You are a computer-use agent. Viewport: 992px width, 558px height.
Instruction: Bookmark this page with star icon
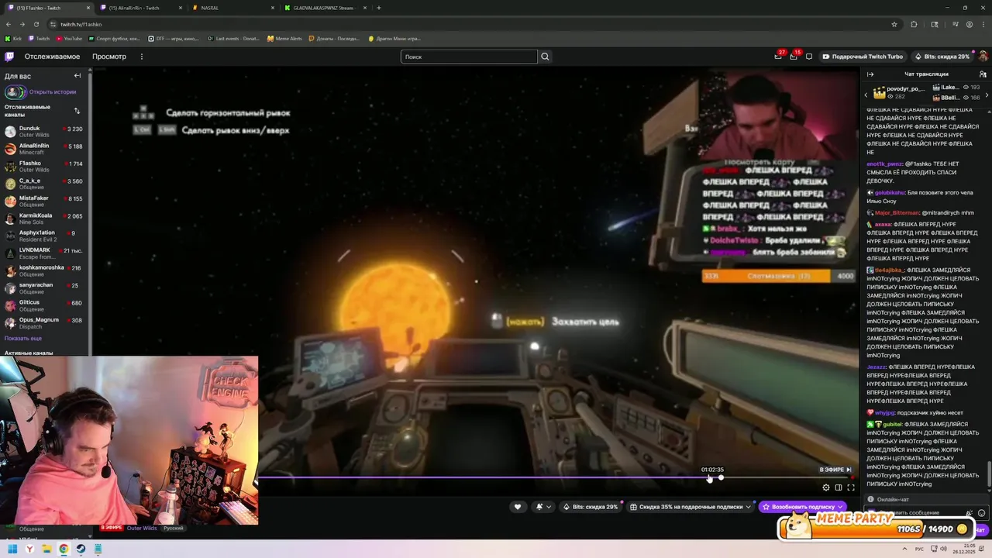[894, 24]
